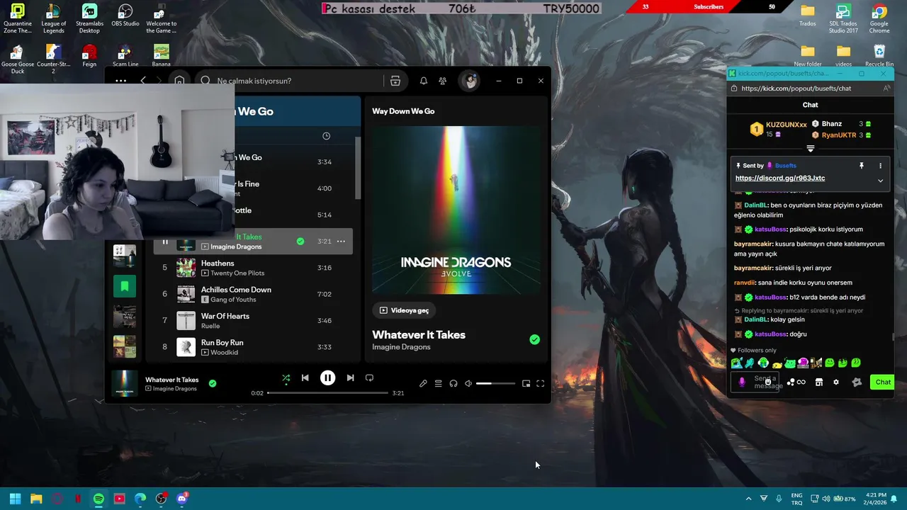Toggle saved checkmark on Whatever It Takes row

(x=300, y=242)
